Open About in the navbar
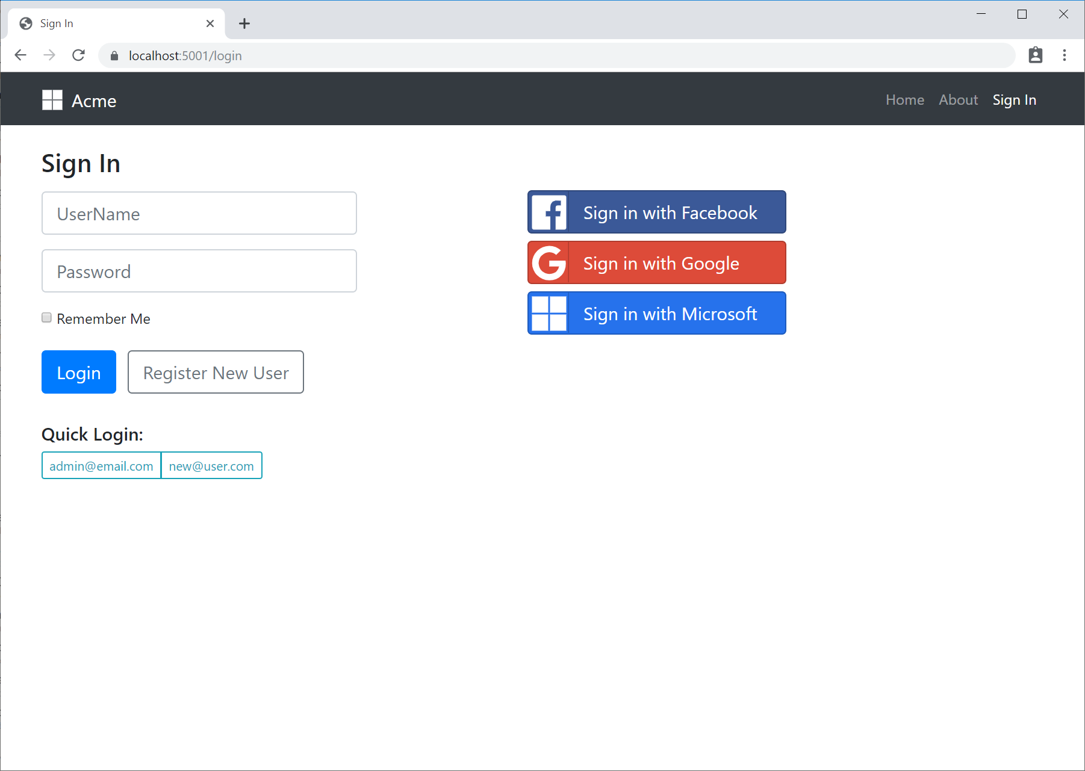Image resolution: width=1085 pixels, height=771 pixels. coord(959,100)
